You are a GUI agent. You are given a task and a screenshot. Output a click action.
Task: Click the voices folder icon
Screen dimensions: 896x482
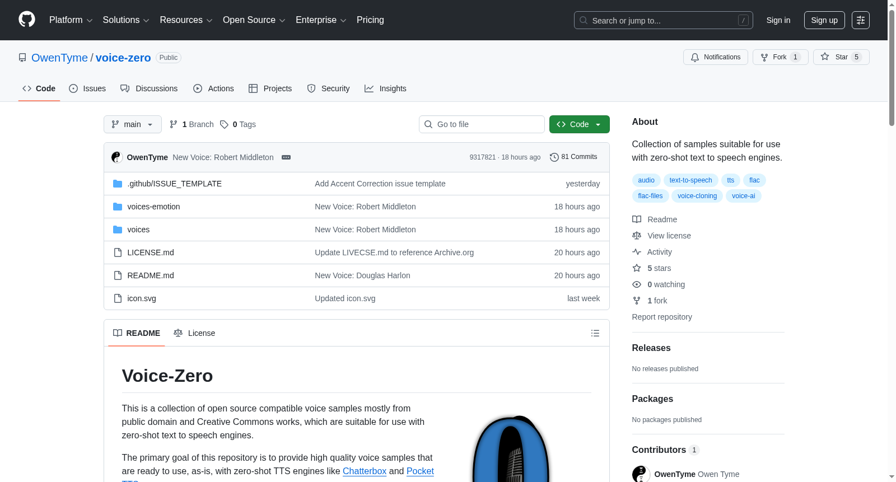pyautogui.click(x=118, y=230)
